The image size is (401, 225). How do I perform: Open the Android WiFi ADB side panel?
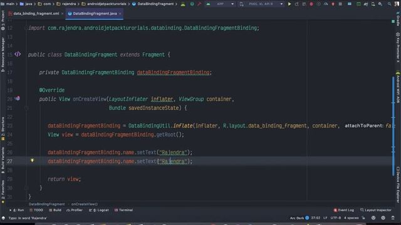tap(398, 87)
